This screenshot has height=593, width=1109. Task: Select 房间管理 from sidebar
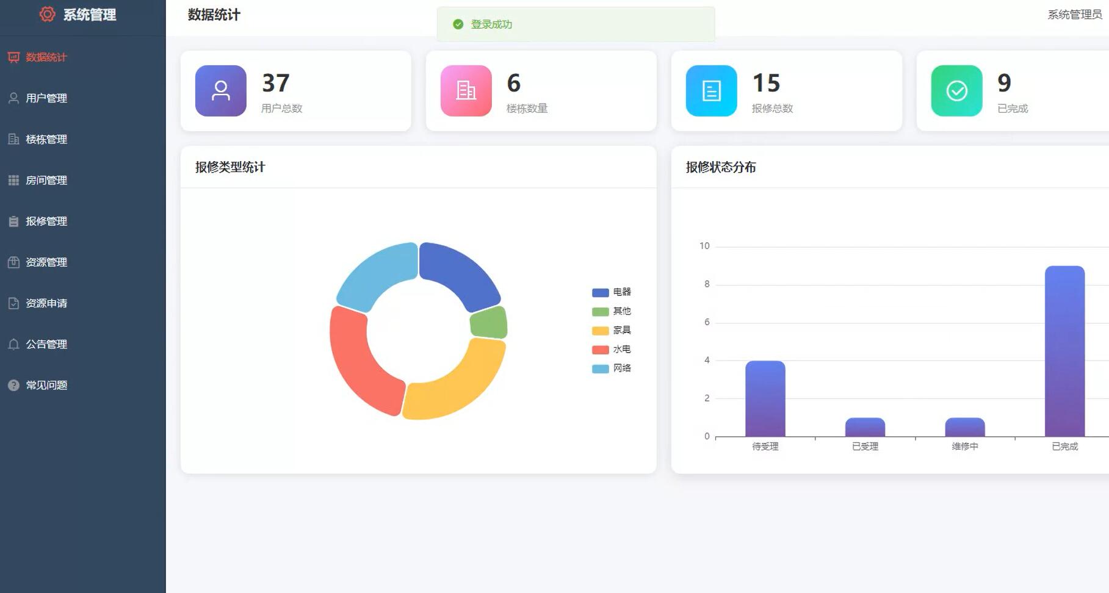pyautogui.click(x=83, y=180)
